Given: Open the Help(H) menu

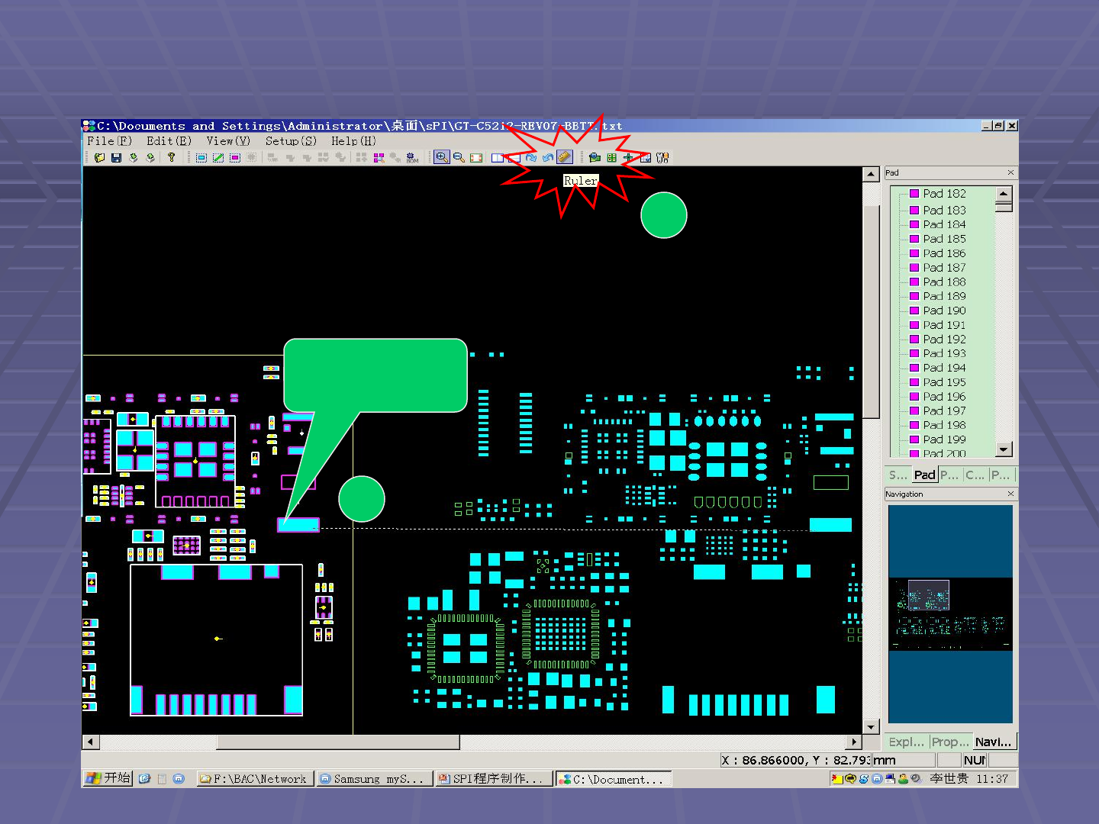Looking at the screenshot, I should point(353,141).
